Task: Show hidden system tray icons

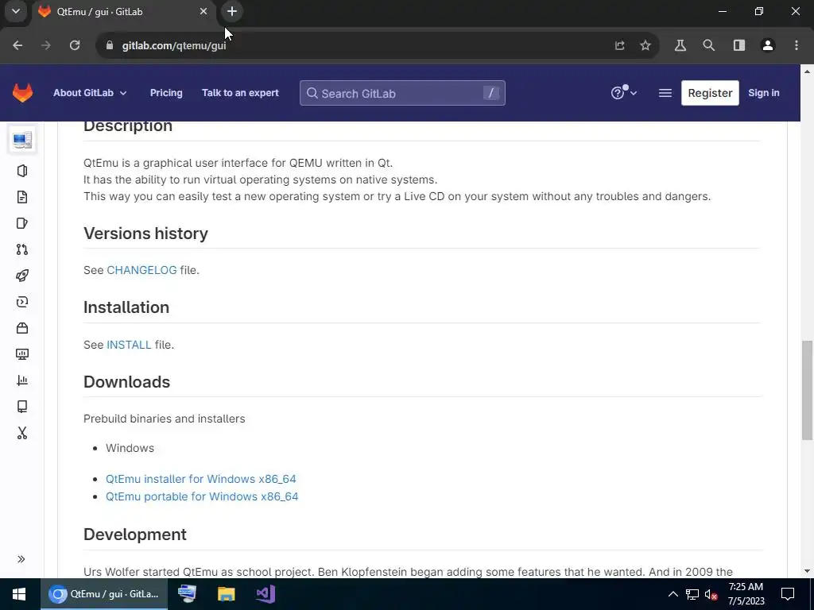Action: coord(673,594)
